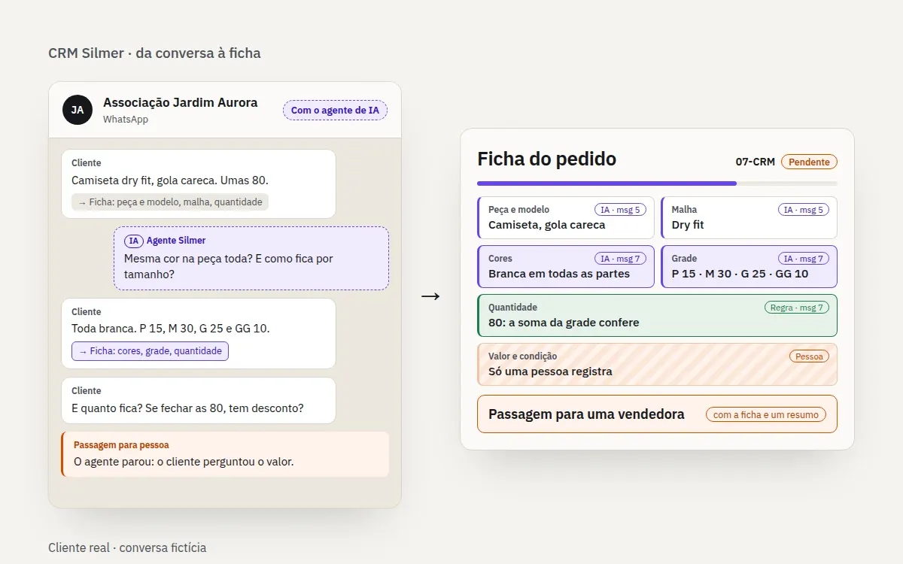The image size is (903, 564).
Task: Click the 'Agente Silmer' sender name
Action: 176,241
